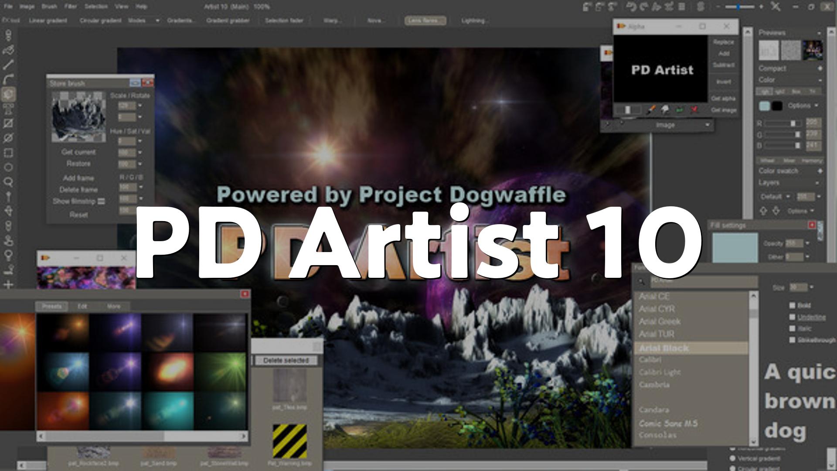837x471 pixels.
Task: Enable the Bold checkbox in the font panel
Action: click(793, 305)
